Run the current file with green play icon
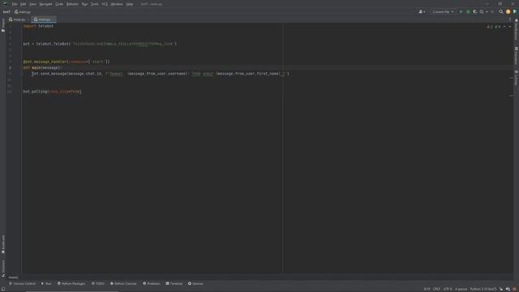519x292 pixels. pos(461,11)
